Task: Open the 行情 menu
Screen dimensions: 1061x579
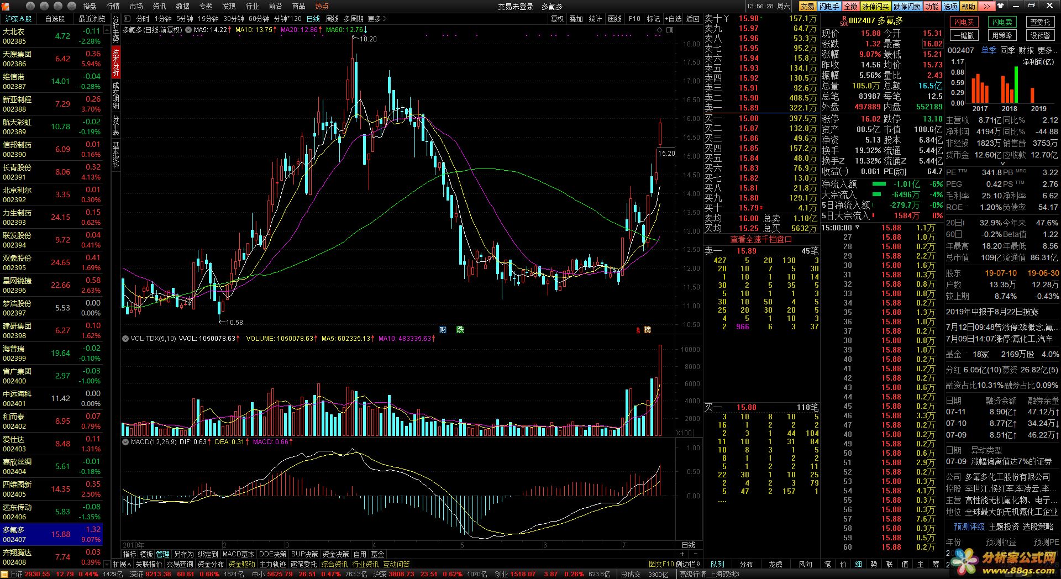Action: pyautogui.click(x=113, y=6)
